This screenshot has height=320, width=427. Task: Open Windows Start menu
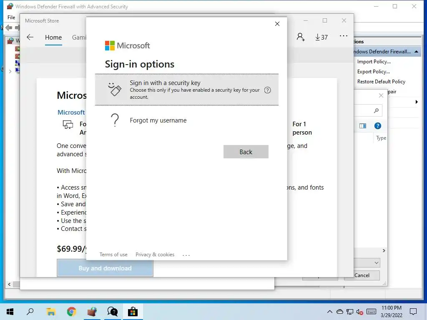(x=10, y=312)
